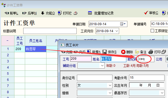Click the red 审核C checkmark icon
The height and width of the screenshot is (98, 168).
tap(146, 13)
